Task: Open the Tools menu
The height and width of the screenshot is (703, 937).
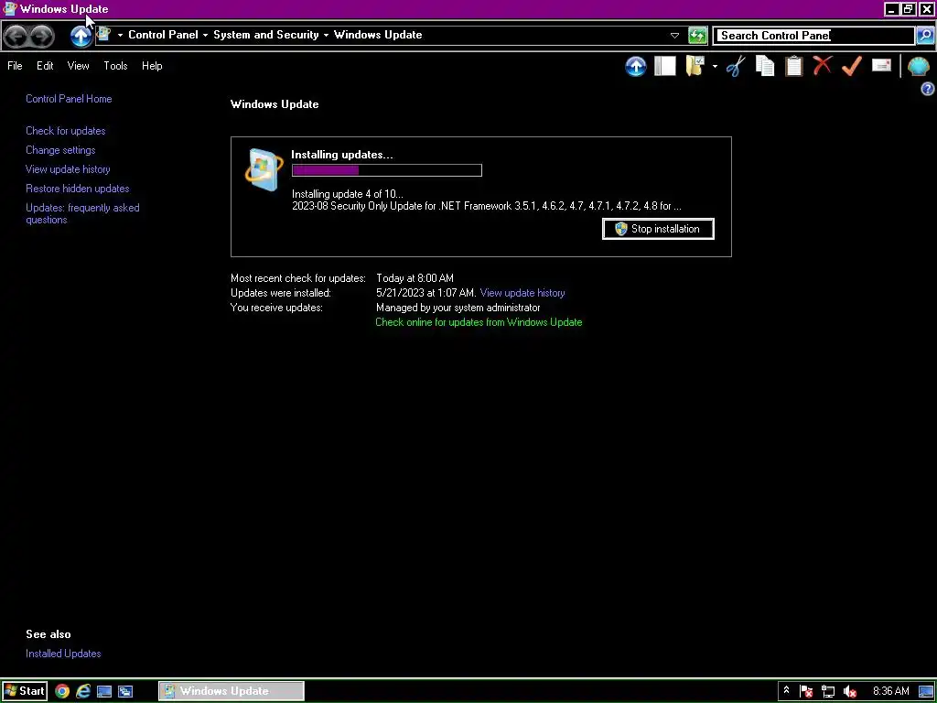Action: point(115,66)
